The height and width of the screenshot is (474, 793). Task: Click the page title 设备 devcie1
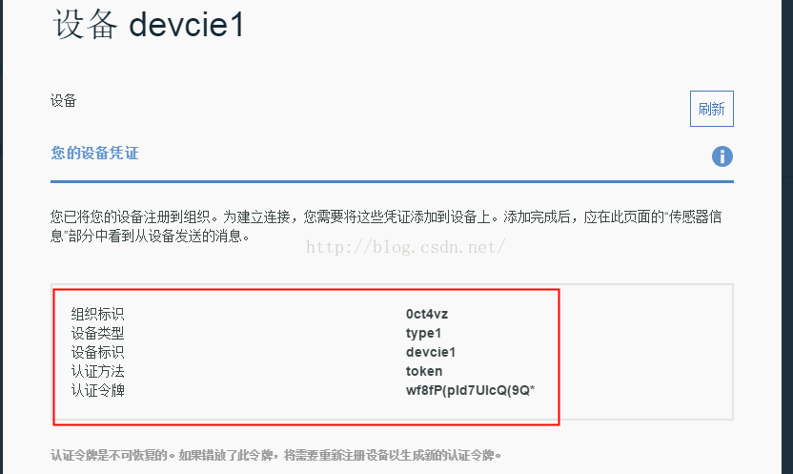(149, 25)
